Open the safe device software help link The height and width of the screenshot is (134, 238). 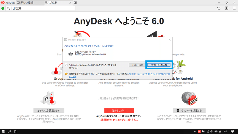tap(120, 75)
